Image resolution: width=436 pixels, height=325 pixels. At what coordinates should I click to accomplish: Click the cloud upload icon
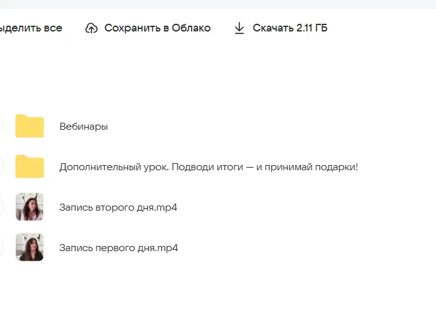(91, 28)
